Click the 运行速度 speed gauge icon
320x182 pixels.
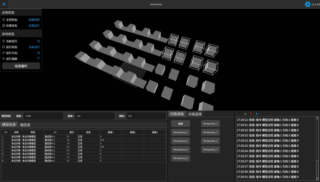coord(4,59)
